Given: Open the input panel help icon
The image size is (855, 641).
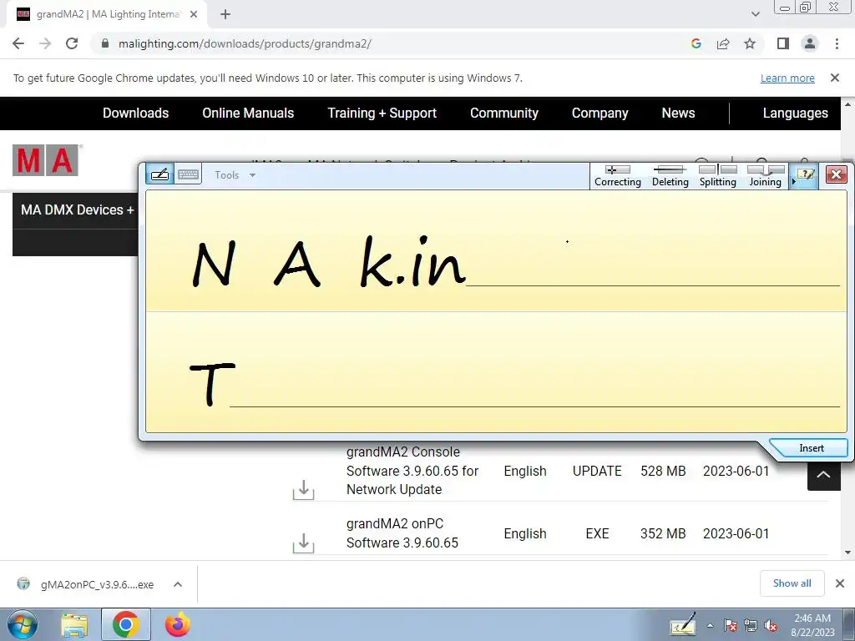Looking at the screenshot, I should tap(806, 175).
